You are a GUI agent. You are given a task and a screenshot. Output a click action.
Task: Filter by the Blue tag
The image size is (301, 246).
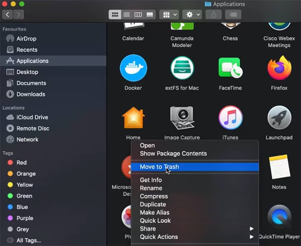tap(53, 207)
